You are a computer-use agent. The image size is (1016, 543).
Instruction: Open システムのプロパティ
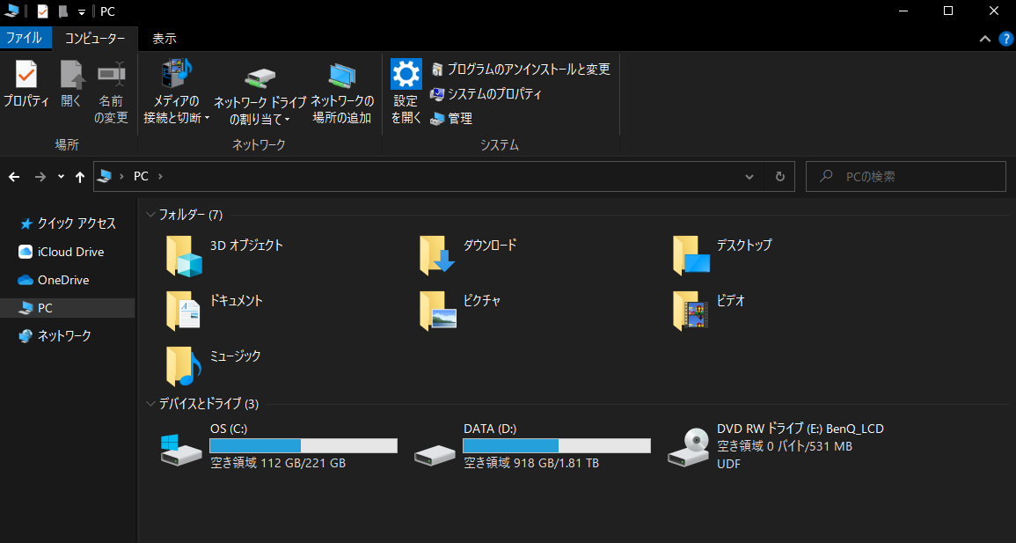pyautogui.click(x=486, y=94)
